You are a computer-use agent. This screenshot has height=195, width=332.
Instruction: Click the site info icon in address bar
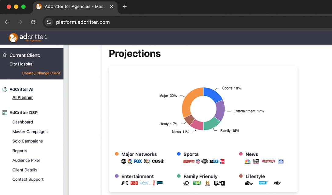[49, 22]
